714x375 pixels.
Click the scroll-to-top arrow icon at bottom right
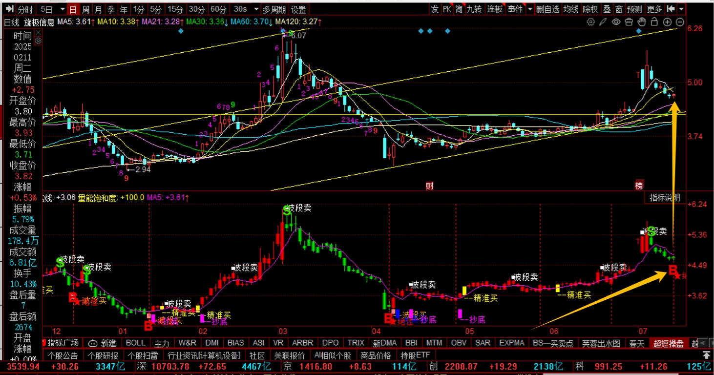click(x=706, y=355)
